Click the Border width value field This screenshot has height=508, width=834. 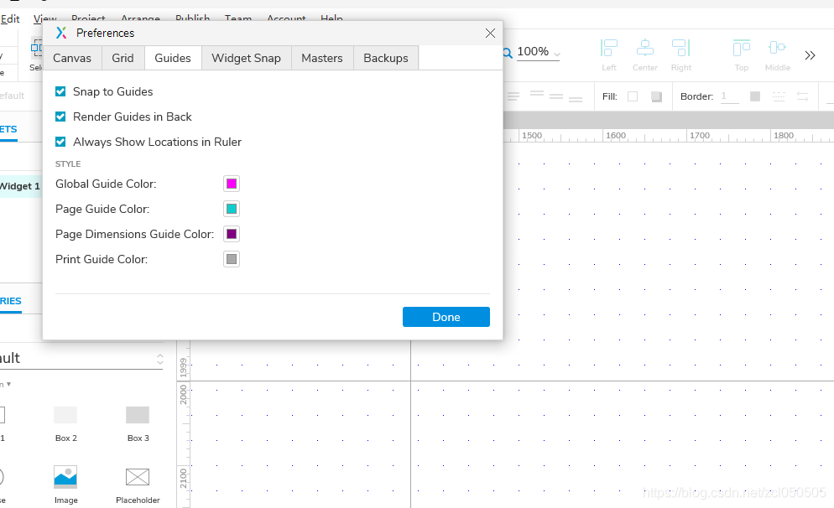pyautogui.click(x=729, y=96)
